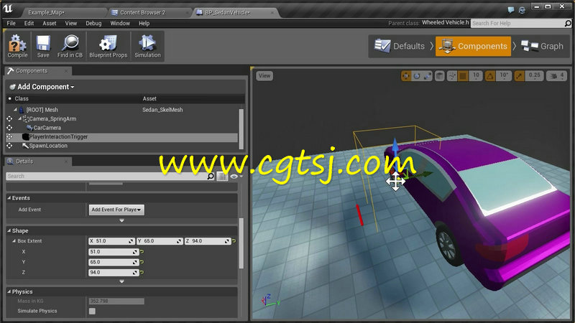Toggle the Simulate Physics checkbox
This screenshot has height=323, width=575.
pyautogui.click(x=92, y=312)
